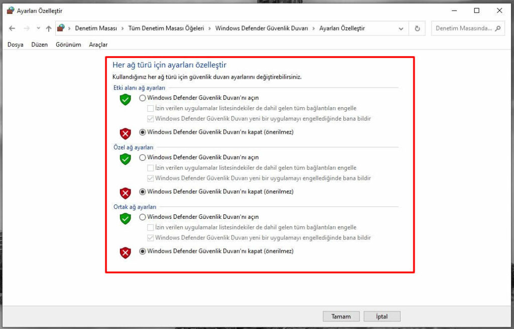Turn off the firewall for Etki alanı ağ
514x329 pixels.
click(143, 132)
